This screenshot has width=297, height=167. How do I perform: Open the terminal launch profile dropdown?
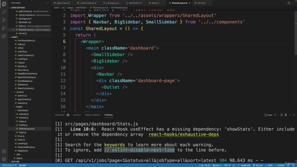(x=278, y=115)
